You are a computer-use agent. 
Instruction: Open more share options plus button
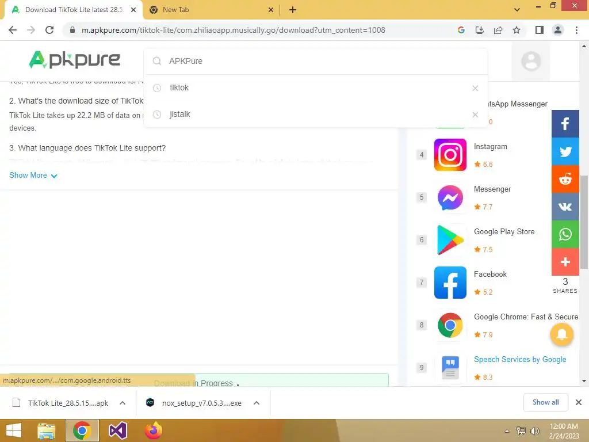pos(565,262)
